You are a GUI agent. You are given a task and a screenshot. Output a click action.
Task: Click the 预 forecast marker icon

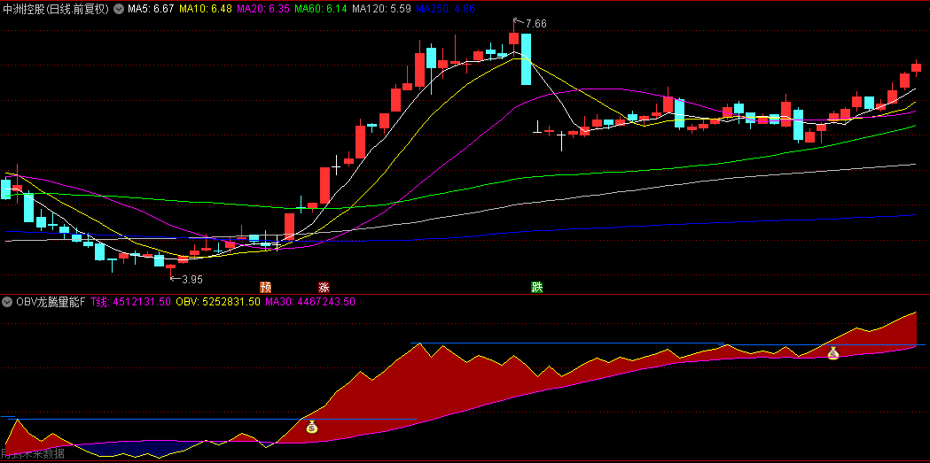pos(266,287)
